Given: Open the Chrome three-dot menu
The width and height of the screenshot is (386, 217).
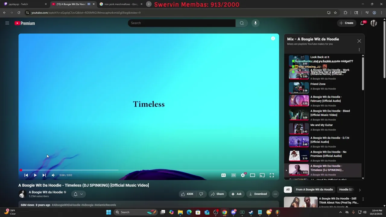Looking at the screenshot, I should pyautogui.click(x=382, y=13).
